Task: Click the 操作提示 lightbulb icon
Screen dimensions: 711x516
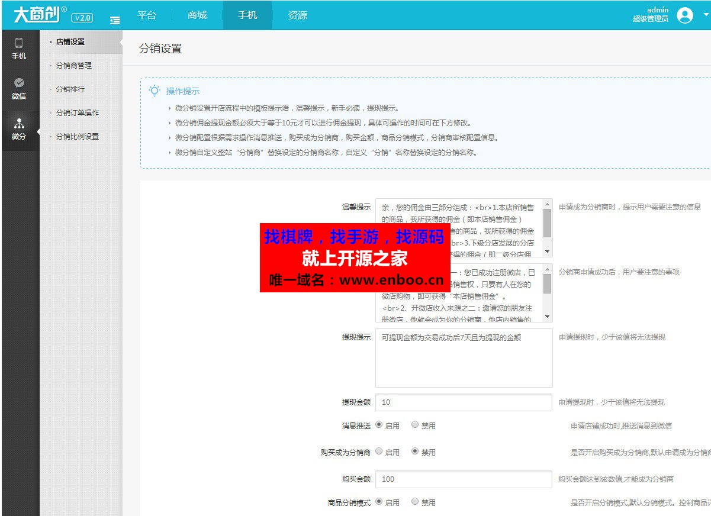Action: tap(155, 91)
